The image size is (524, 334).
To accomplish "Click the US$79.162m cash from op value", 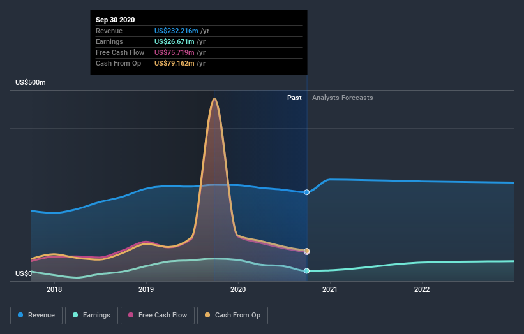I will [x=174, y=63].
